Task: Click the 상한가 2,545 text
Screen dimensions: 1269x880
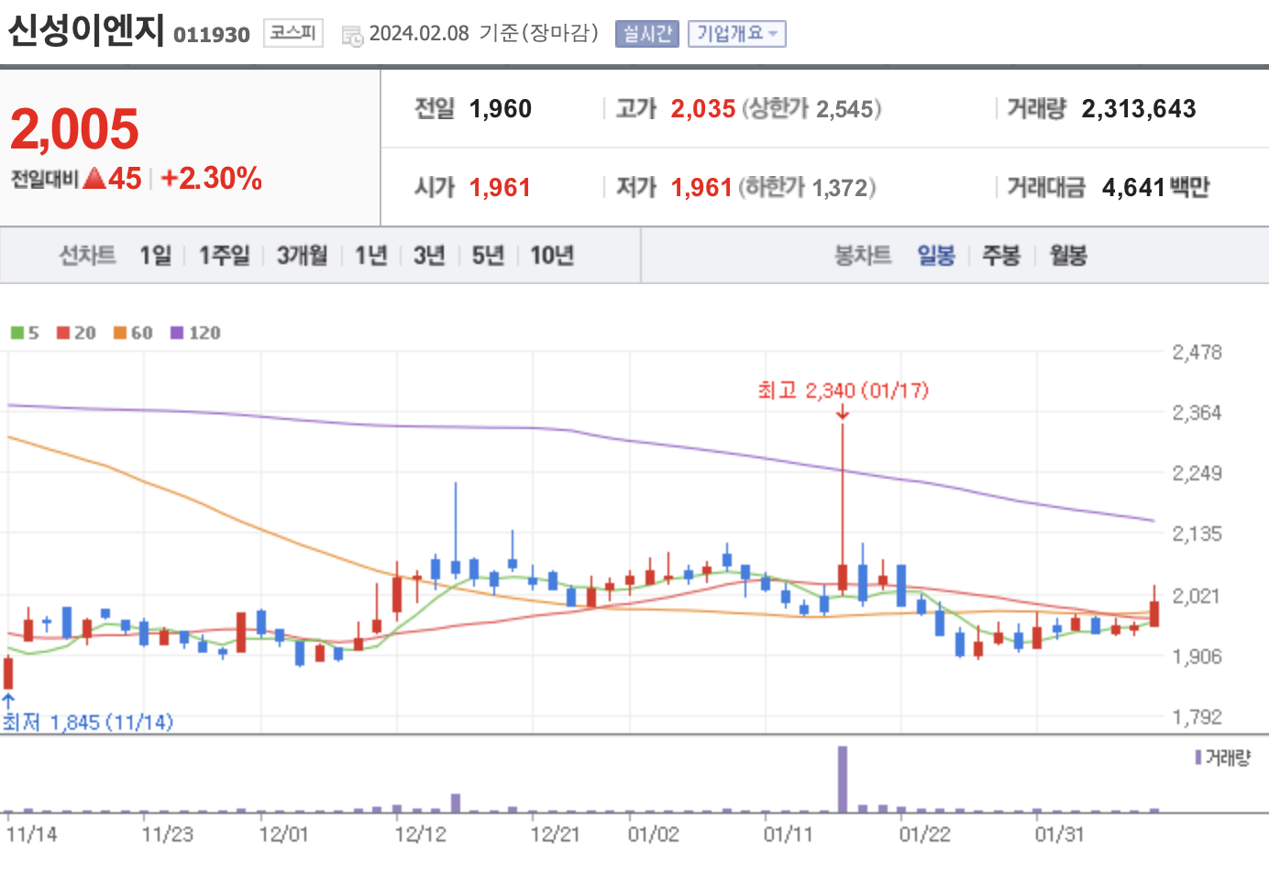Action: point(811,109)
